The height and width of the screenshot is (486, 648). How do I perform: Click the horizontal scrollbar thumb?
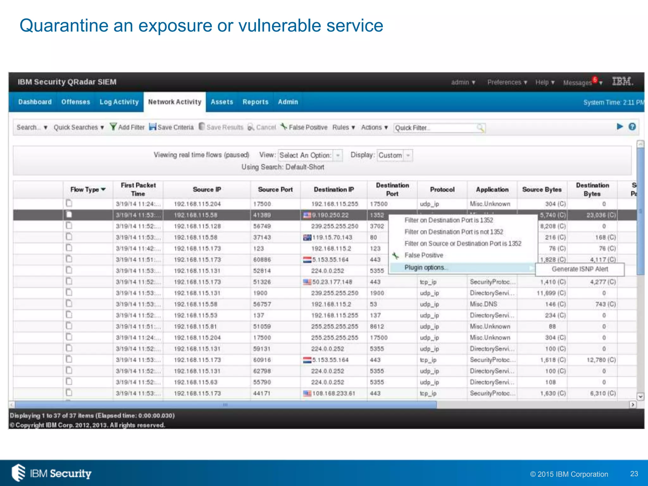226,405
